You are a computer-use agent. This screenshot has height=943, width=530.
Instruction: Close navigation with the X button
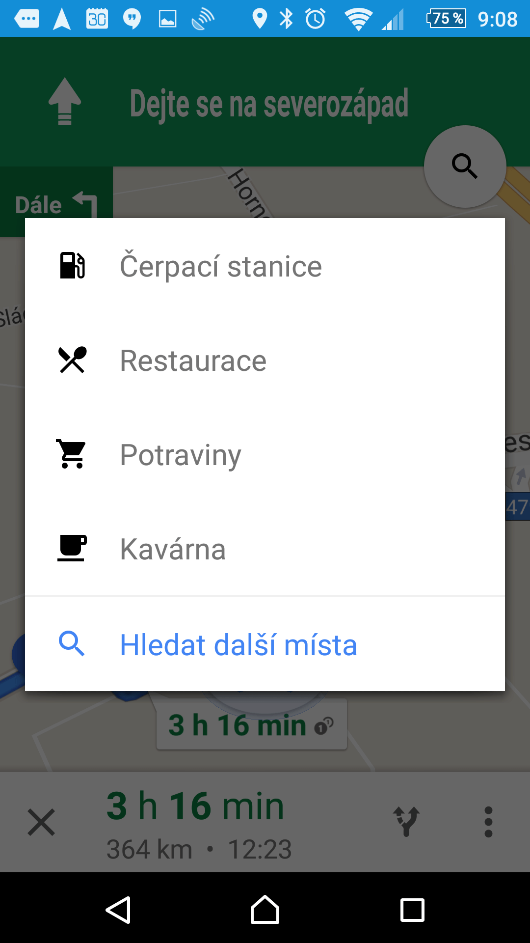coord(41,822)
